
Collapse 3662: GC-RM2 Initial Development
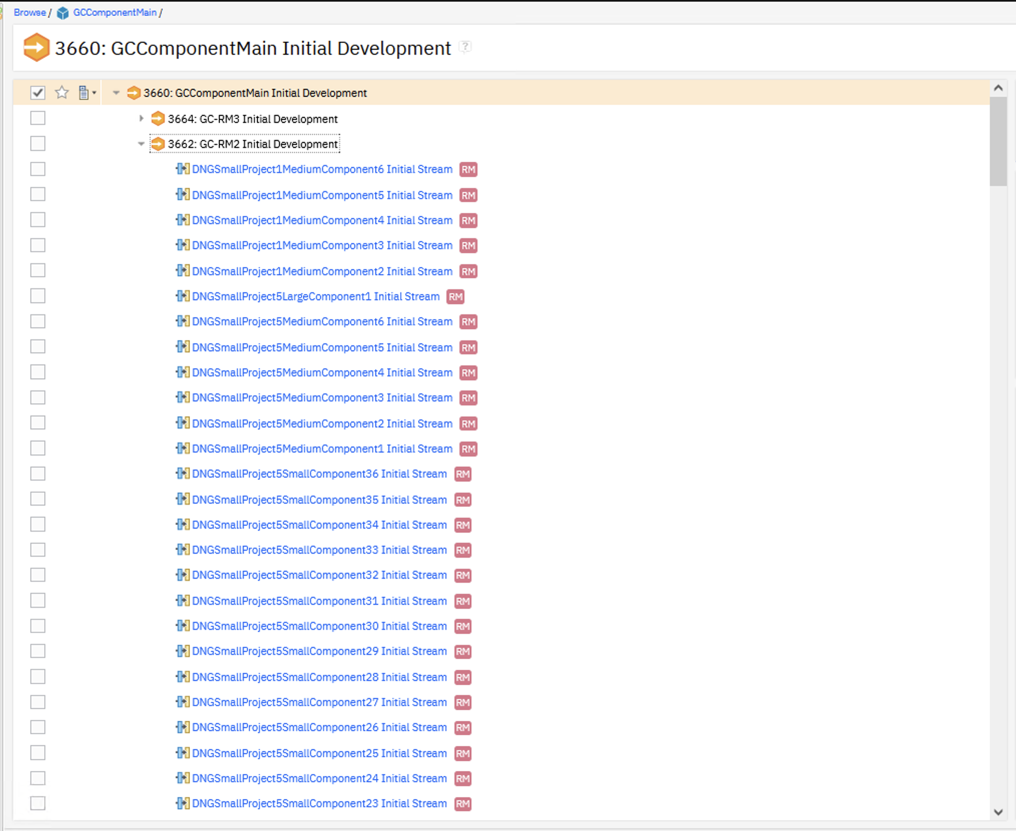click(141, 144)
